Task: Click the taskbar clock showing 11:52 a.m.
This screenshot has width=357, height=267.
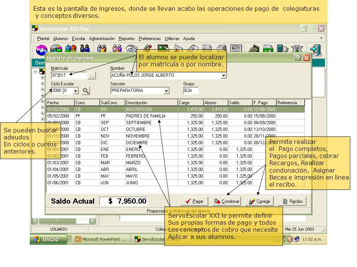Action: (312, 239)
